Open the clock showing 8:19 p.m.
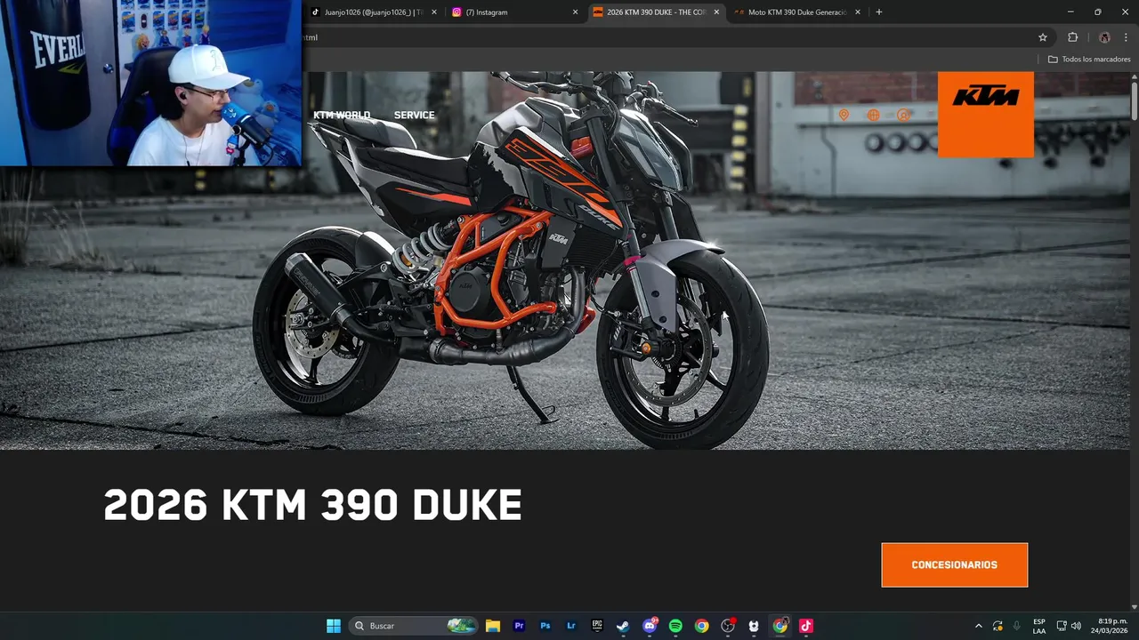This screenshot has height=640, width=1139. [x=1109, y=626]
